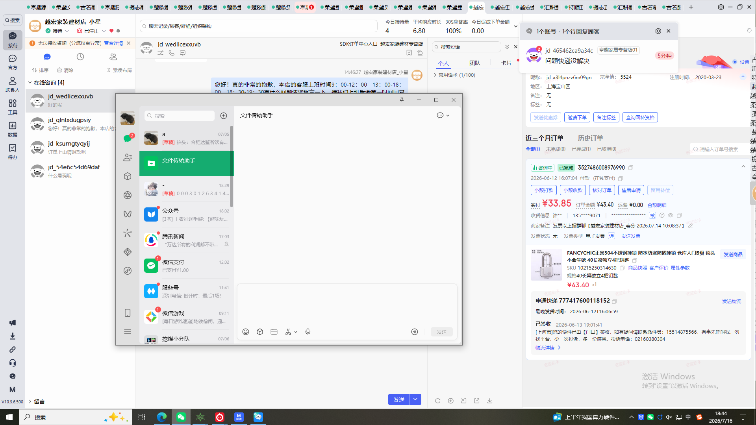Toggle the muted speaker in system tray
The width and height of the screenshot is (756, 425).
click(x=669, y=417)
